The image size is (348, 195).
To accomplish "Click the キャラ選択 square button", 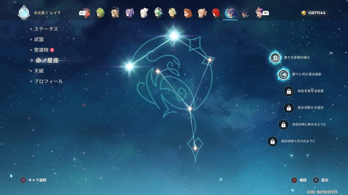I will click(x=23, y=180).
